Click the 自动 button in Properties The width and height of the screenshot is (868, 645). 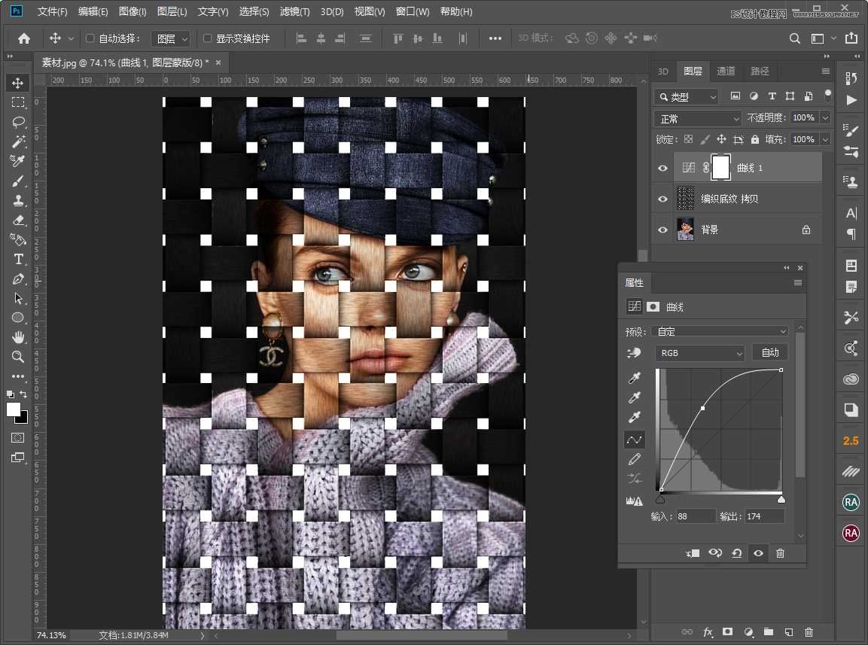[769, 352]
